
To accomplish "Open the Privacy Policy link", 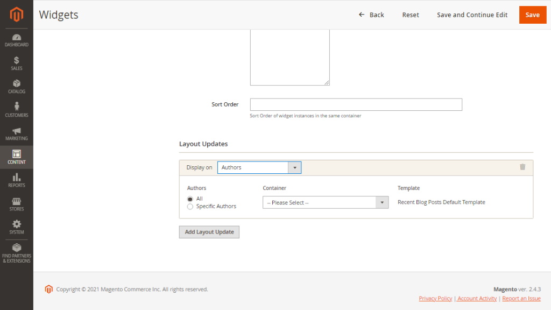I will coord(435,298).
